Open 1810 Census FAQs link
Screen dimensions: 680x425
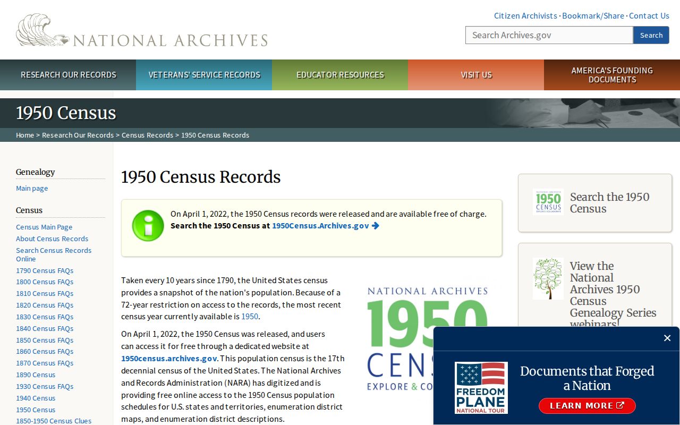[45, 293]
